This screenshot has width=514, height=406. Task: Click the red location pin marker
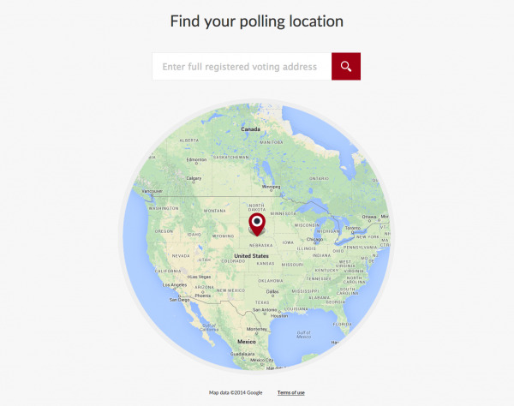[257, 224]
